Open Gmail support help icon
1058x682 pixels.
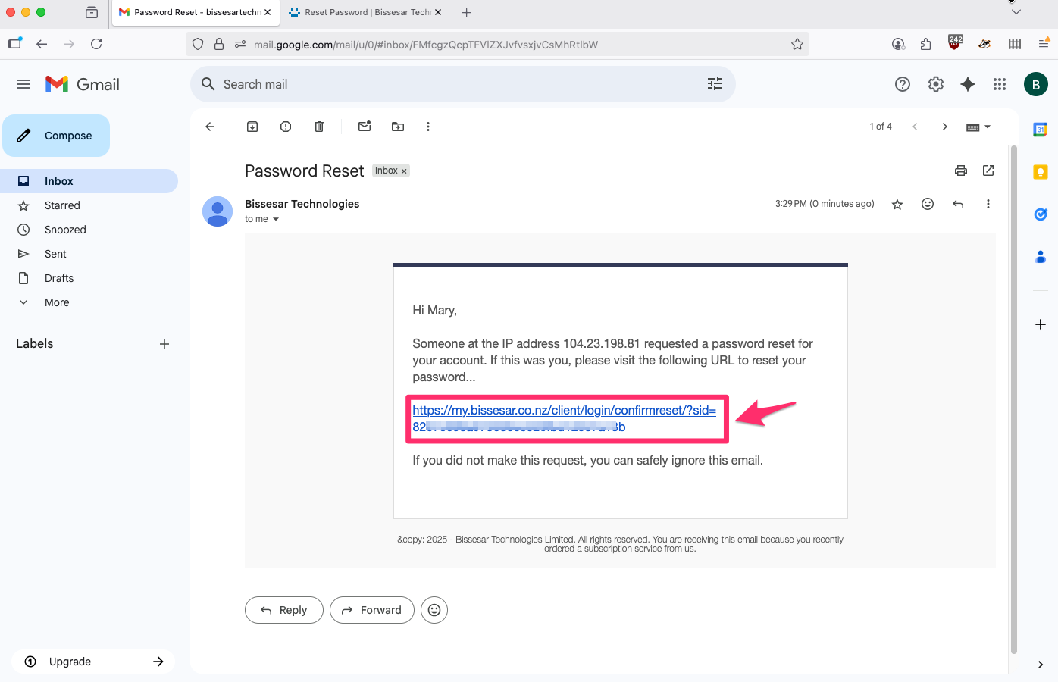click(x=903, y=84)
